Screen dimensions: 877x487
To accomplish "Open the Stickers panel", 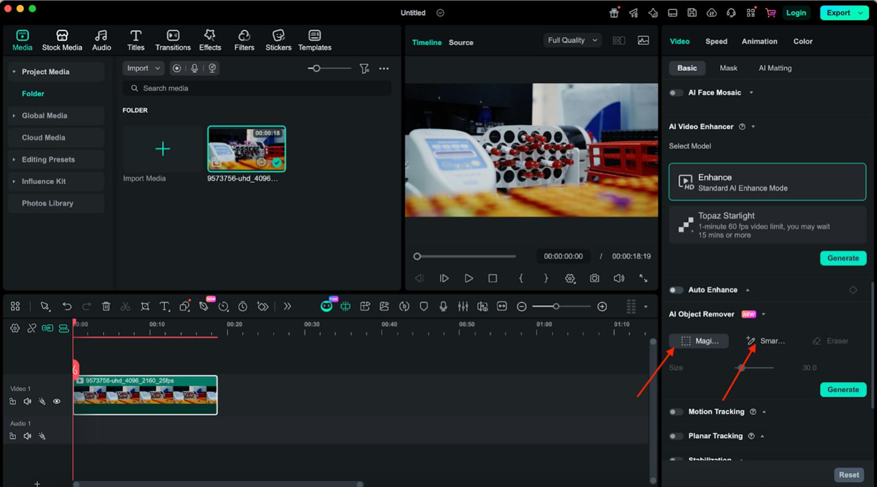I will point(278,40).
